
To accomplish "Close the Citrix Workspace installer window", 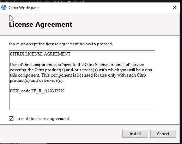I will [x=175, y=7].
